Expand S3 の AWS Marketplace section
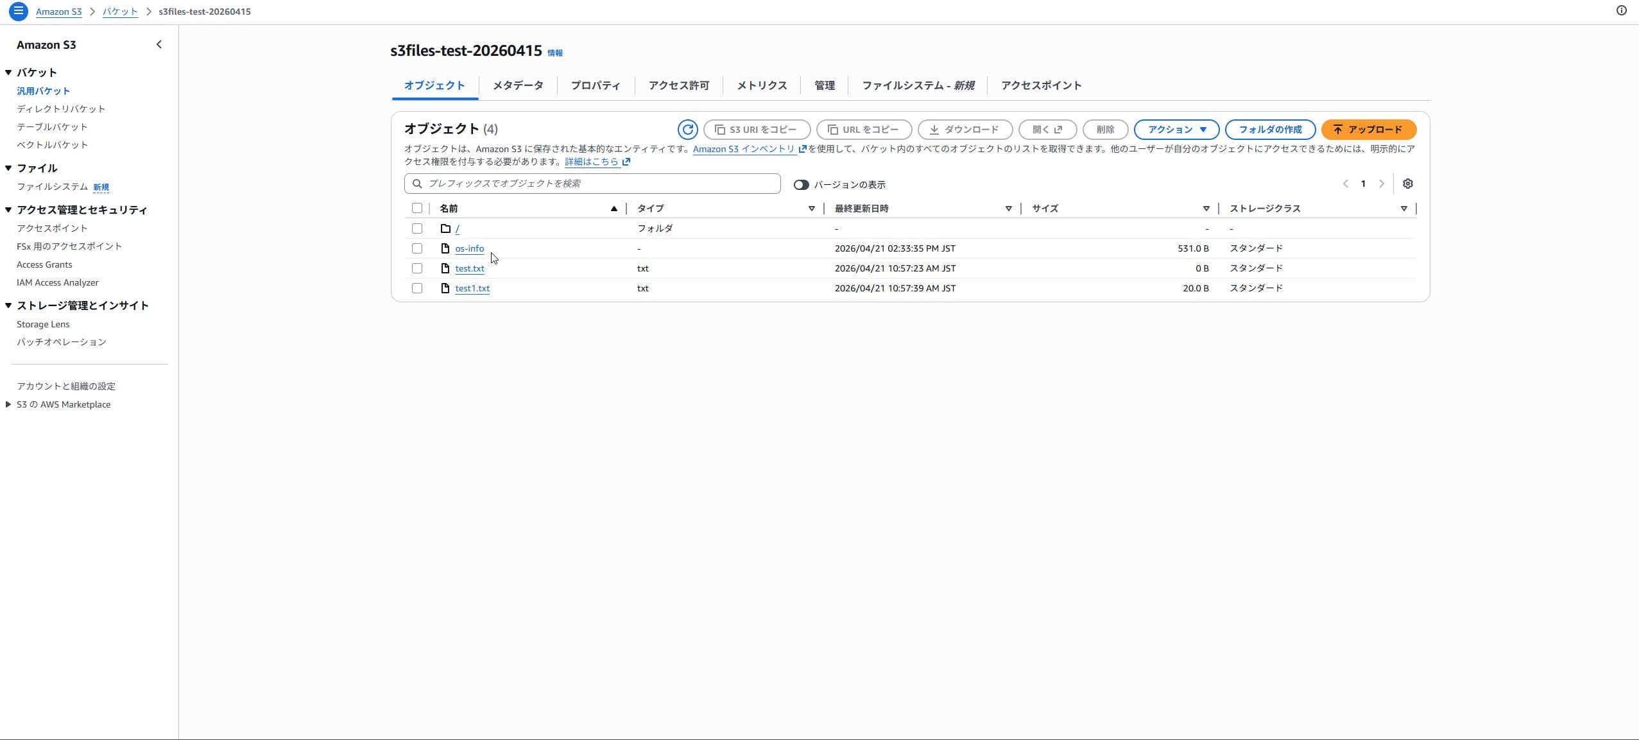Viewport: 1639px width, 740px height. coord(8,404)
